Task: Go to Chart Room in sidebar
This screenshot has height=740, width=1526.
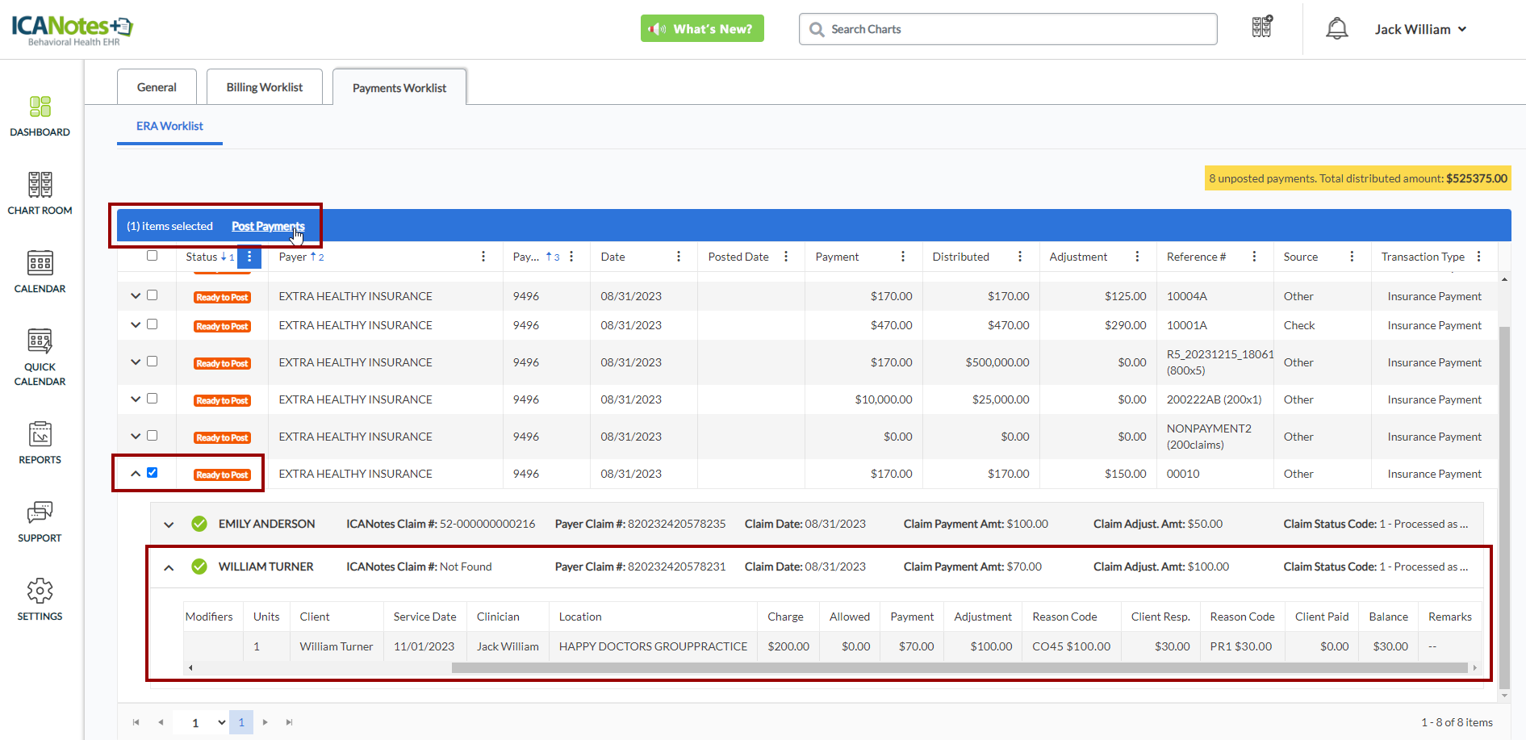Action: (x=40, y=194)
